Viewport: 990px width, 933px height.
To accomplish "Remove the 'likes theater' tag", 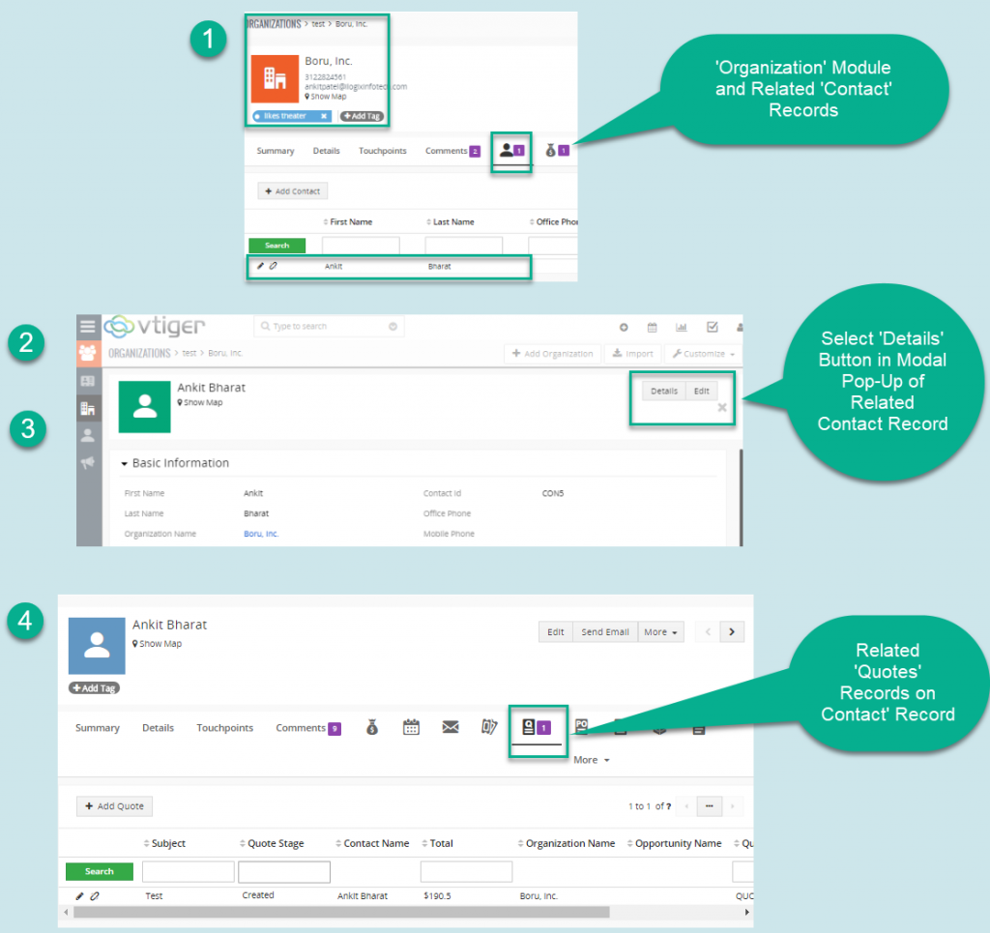I will [x=324, y=116].
